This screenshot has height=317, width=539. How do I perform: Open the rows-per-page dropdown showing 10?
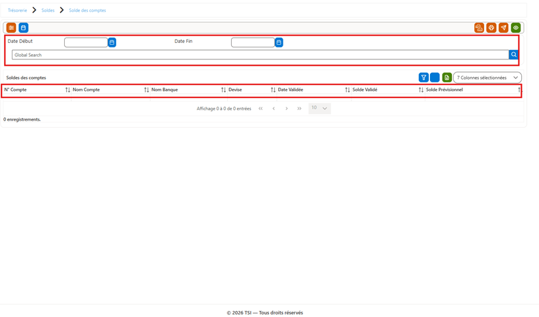tap(319, 108)
